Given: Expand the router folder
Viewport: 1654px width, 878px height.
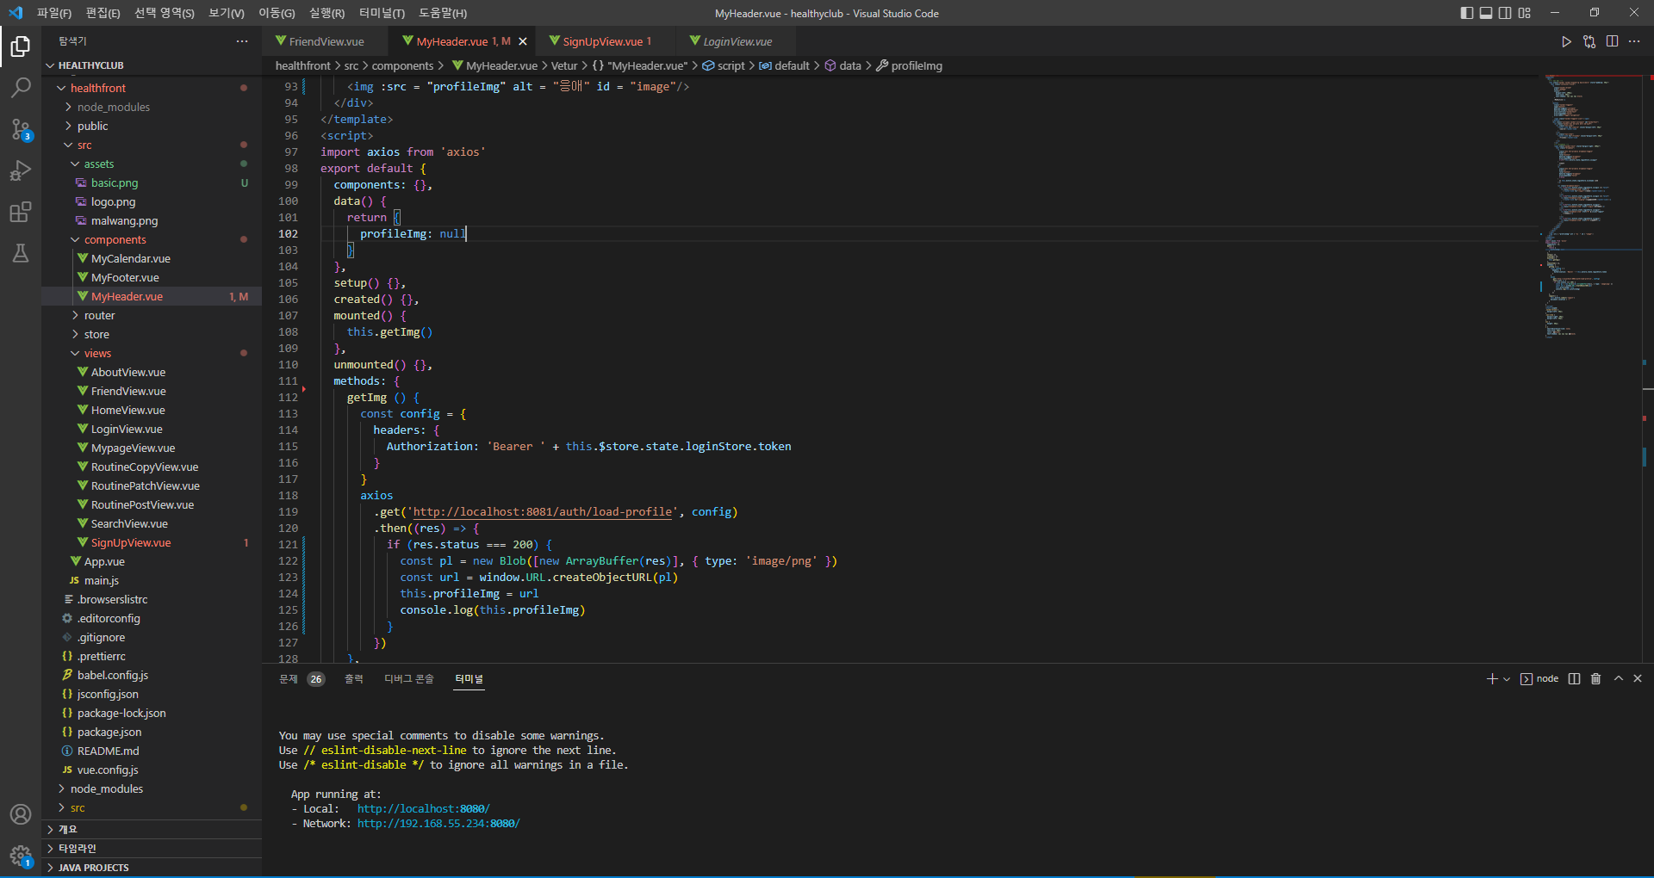Looking at the screenshot, I should (x=99, y=315).
